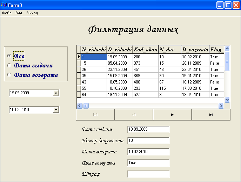
Task: Open the Вид menu
Action: click(19, 13)
